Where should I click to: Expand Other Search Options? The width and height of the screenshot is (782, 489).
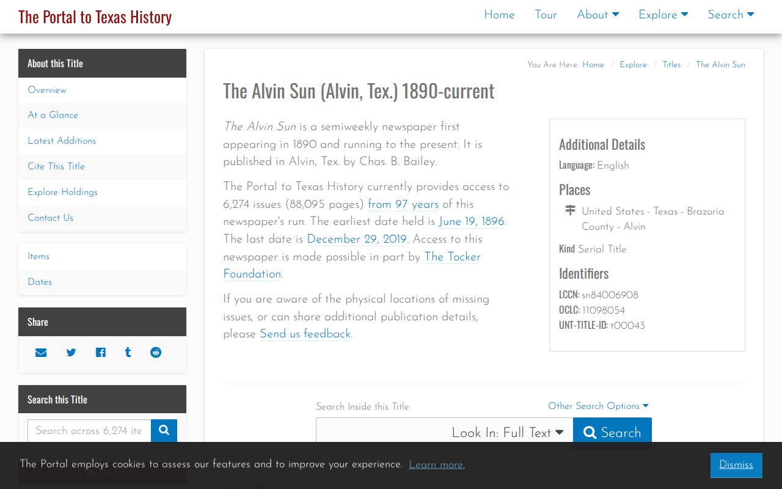[x=598, y=406]
